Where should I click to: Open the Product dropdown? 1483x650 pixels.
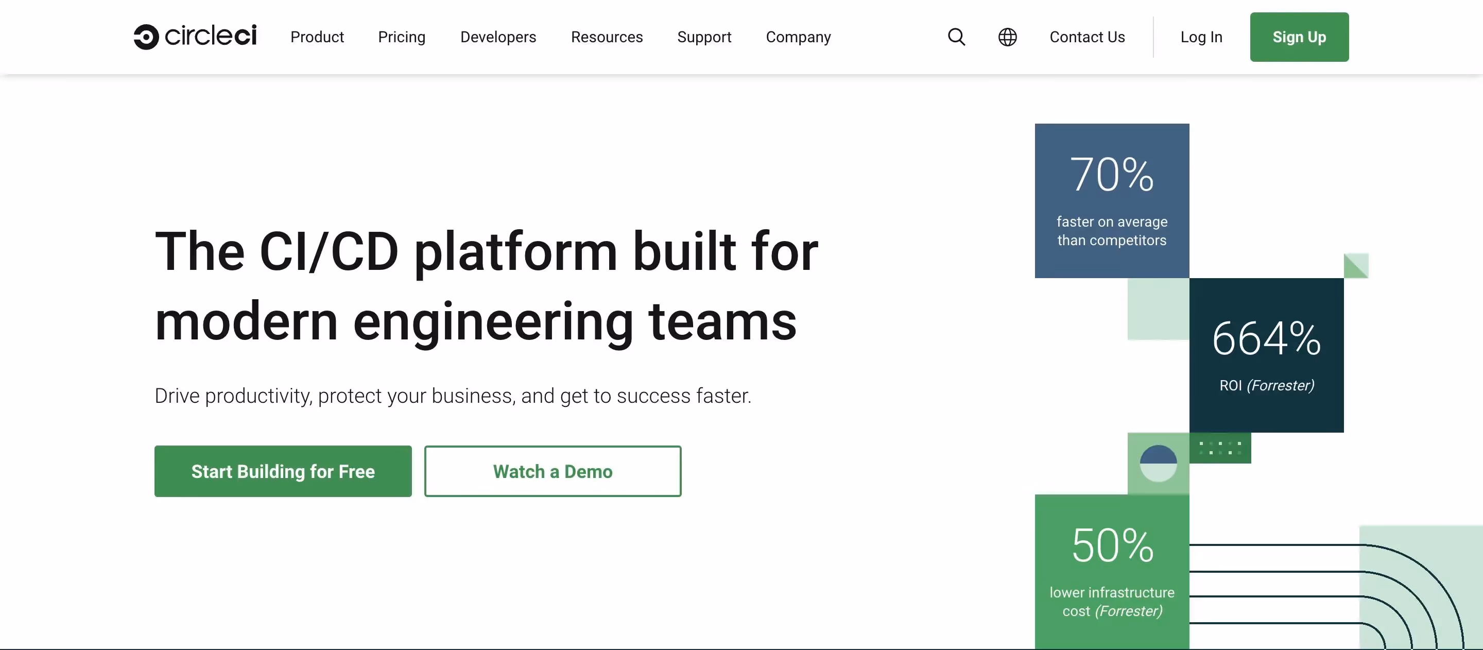click(x=317, y=37)
